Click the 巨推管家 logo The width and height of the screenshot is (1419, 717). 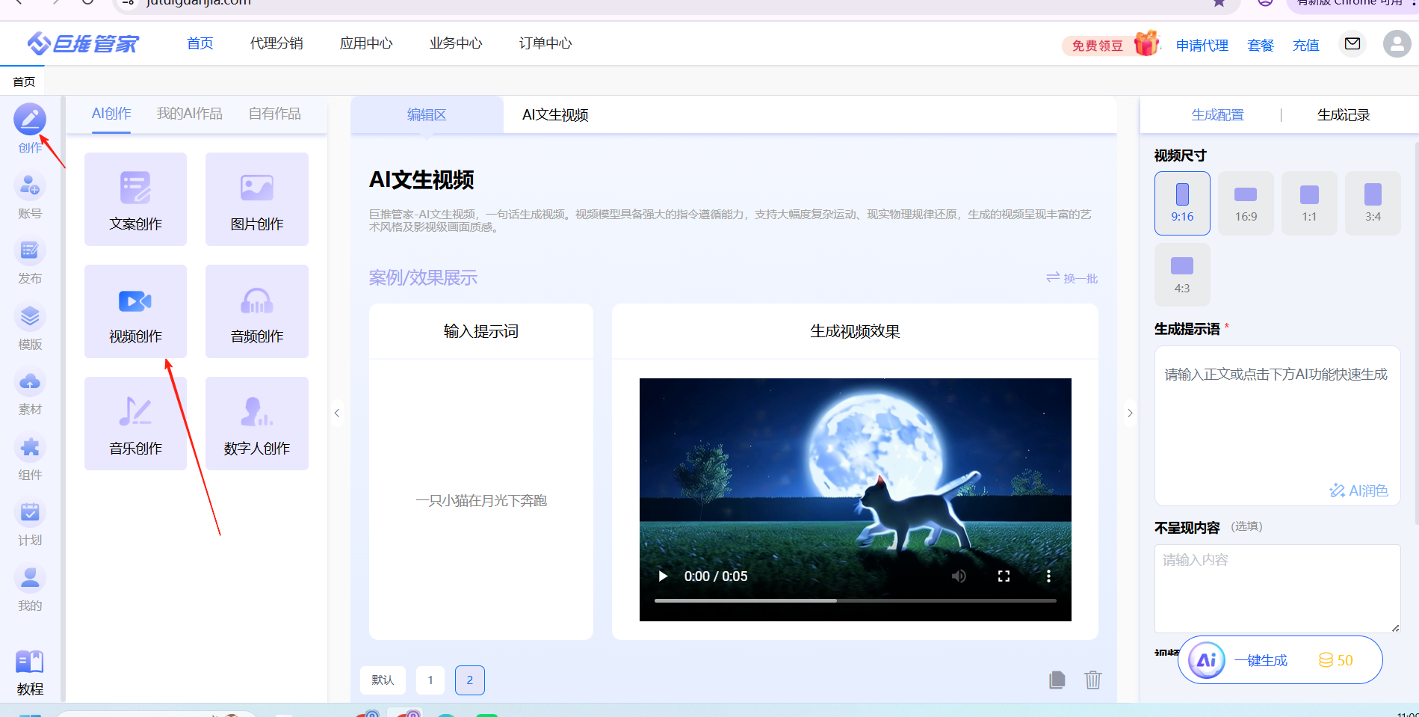[83, 43]
